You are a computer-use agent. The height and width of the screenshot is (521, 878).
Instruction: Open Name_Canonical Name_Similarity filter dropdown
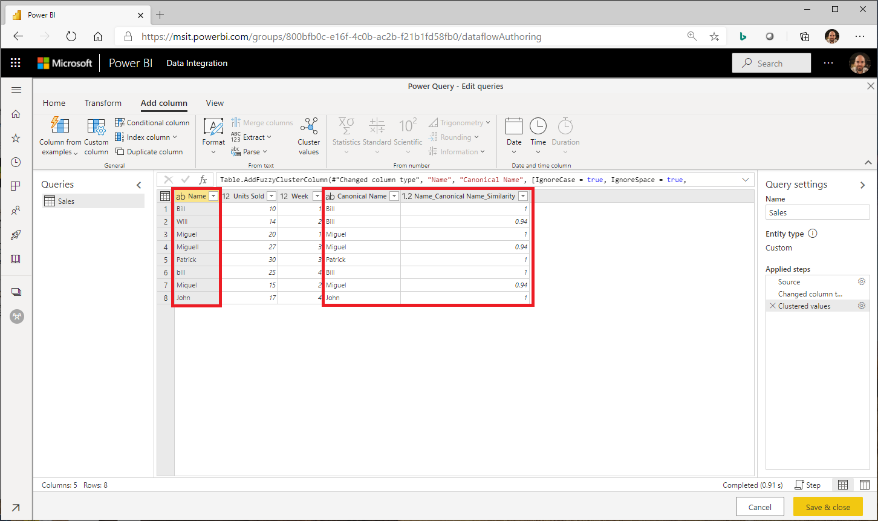(523, 196)
